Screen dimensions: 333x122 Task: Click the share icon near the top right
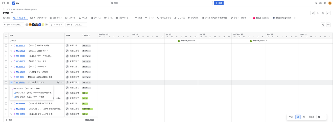point(313,13)
